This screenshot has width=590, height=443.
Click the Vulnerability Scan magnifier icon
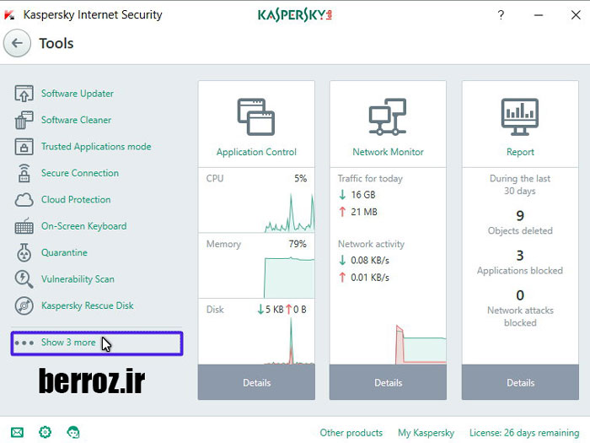click(24, 279)
